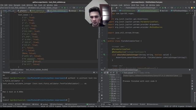Click the pin icon in the Run panel sidebar
Image resolution: width=196 pixels, height=110 pixels.
pos(102,98)
